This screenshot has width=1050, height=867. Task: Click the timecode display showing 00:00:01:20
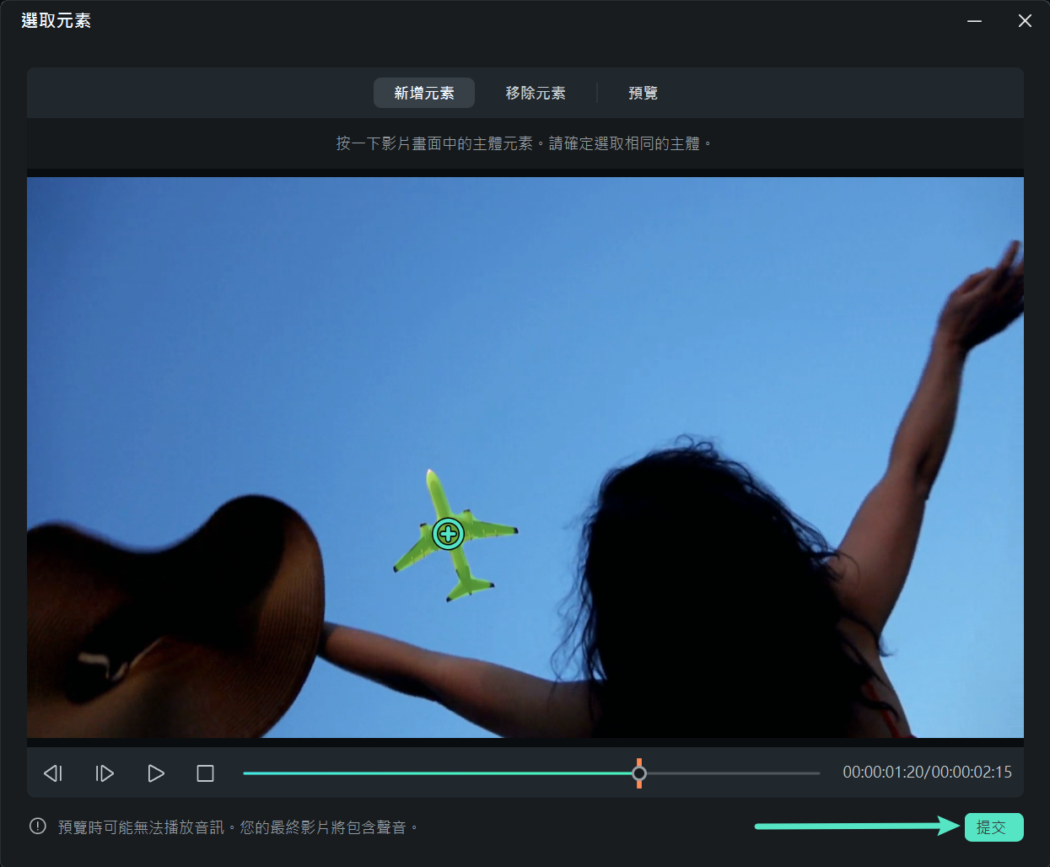[x=926, y=773]
